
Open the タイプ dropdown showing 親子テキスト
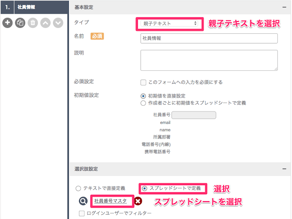pyautogui.click(x=169, y=23)
